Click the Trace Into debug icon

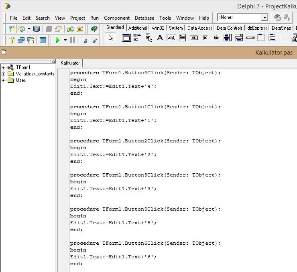tap(85, 40)
